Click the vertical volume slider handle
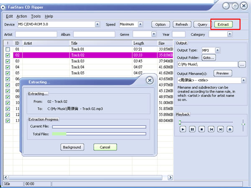251x188 pixels. tap(243, 124)
